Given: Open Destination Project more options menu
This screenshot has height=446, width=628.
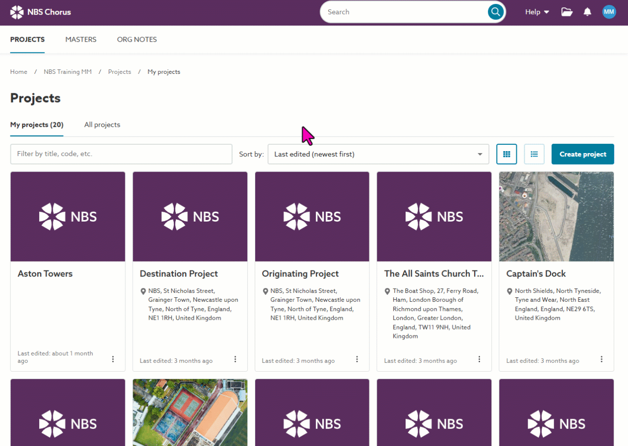Looking at the screenshot, I should 235,359.
